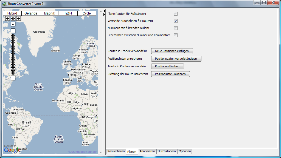The width and height of the screenshot is (281, 158).
Task: Click the RouteConverter title bar icon
Action: (4, 4)
